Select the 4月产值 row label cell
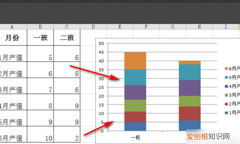Image resolution: width=240 pixels, height=144 pixels. [x=14, y=102]
